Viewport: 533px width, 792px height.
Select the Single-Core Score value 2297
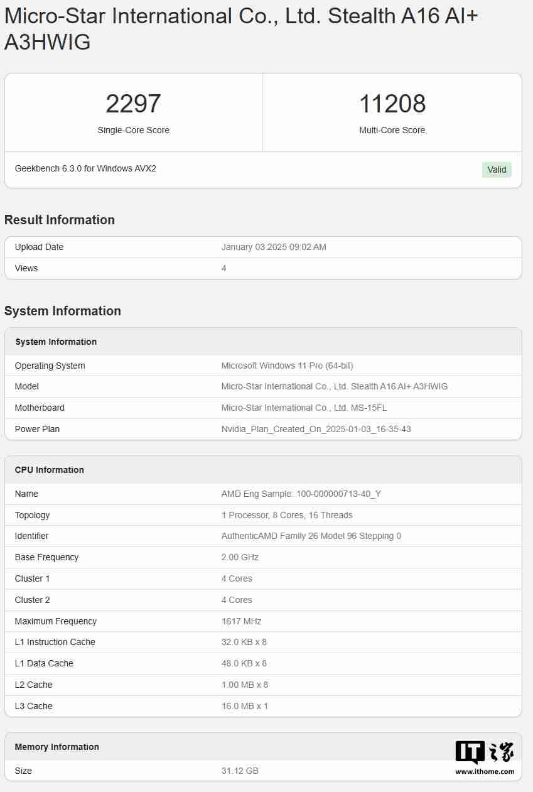pos(133,103)
